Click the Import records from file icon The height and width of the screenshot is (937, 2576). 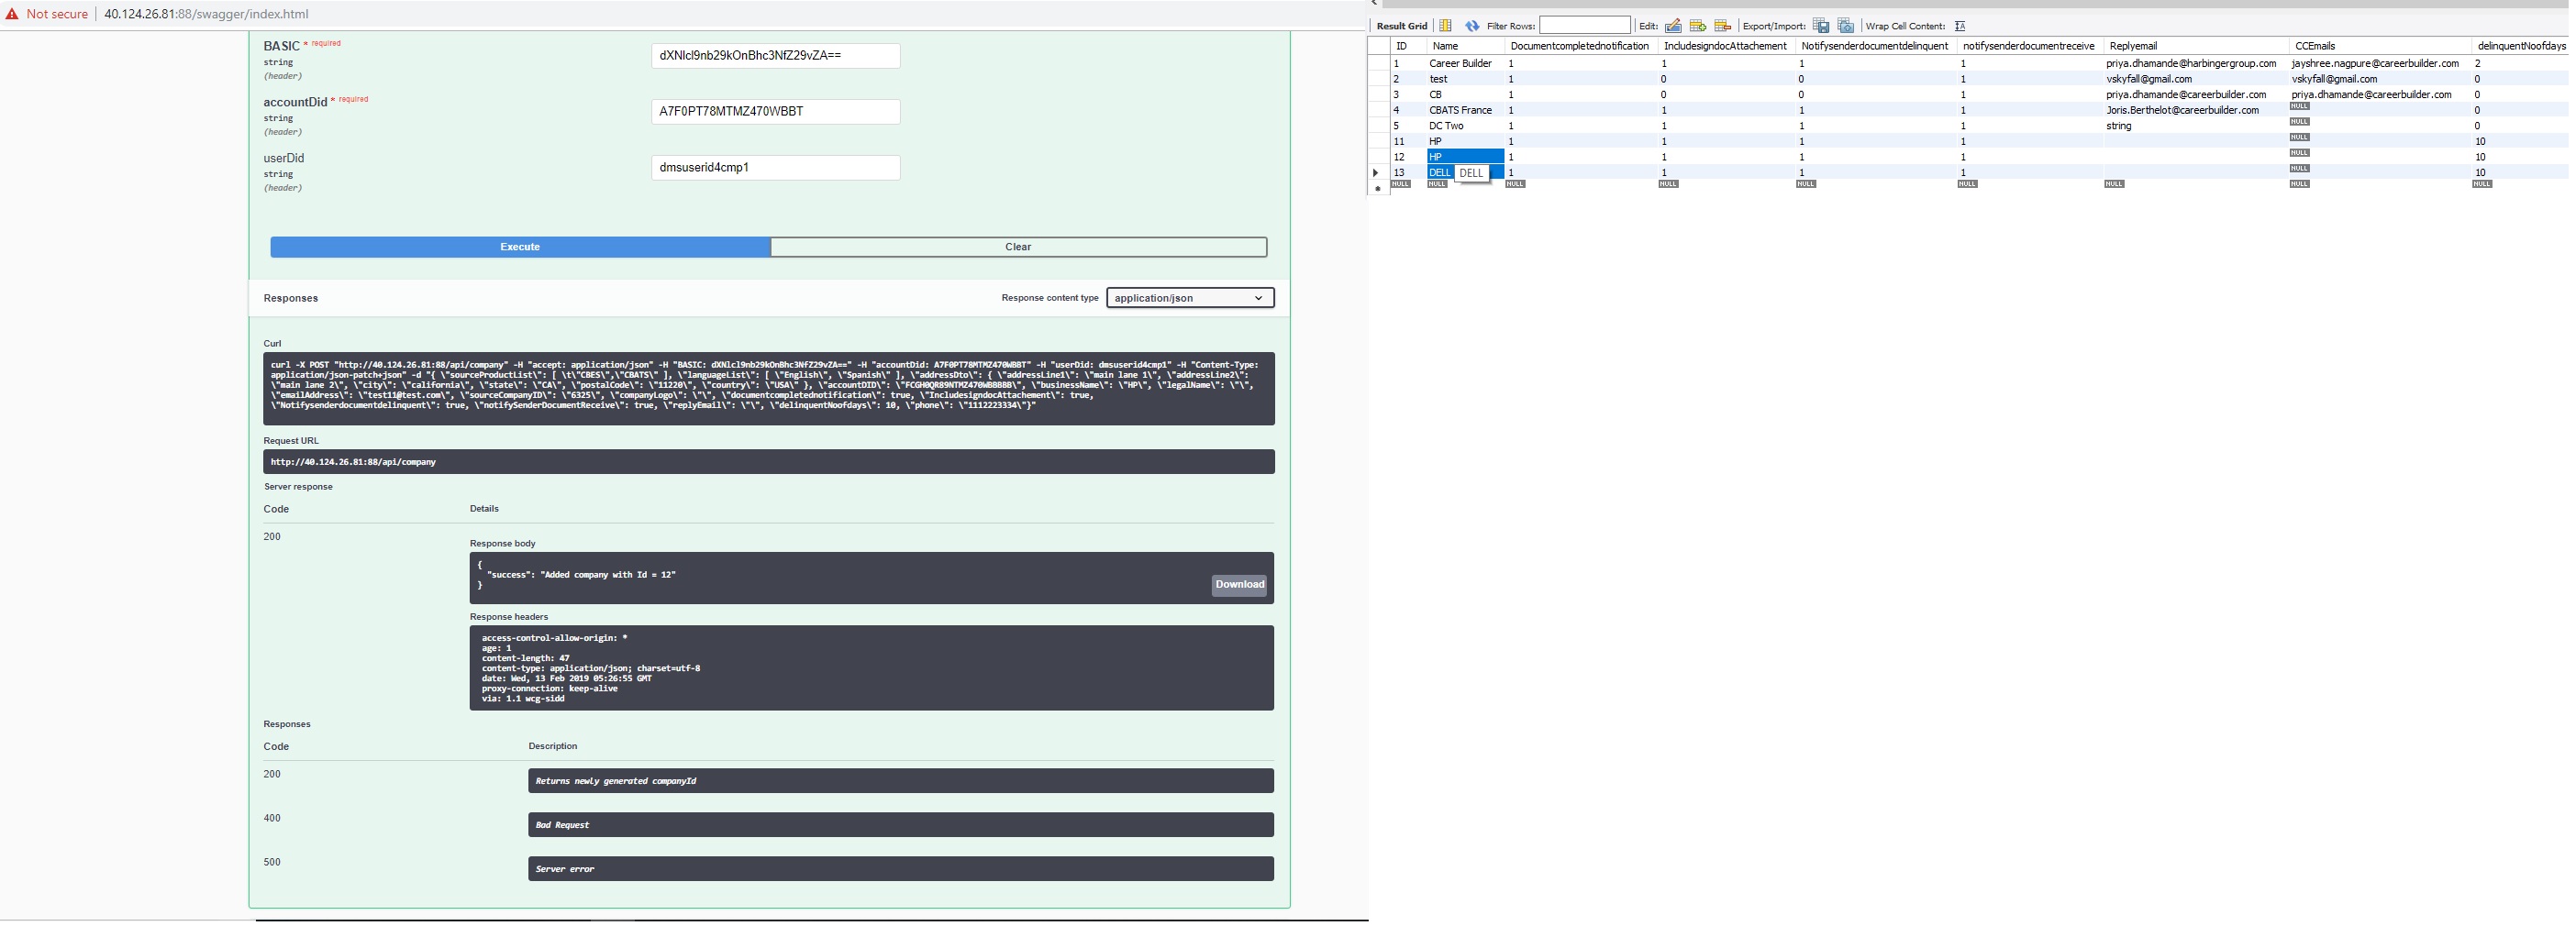pos(1845,26)
